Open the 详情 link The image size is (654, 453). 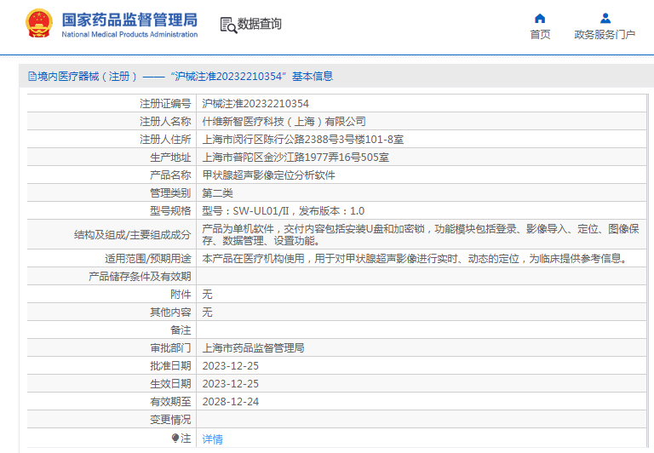(x=212, y=439)
